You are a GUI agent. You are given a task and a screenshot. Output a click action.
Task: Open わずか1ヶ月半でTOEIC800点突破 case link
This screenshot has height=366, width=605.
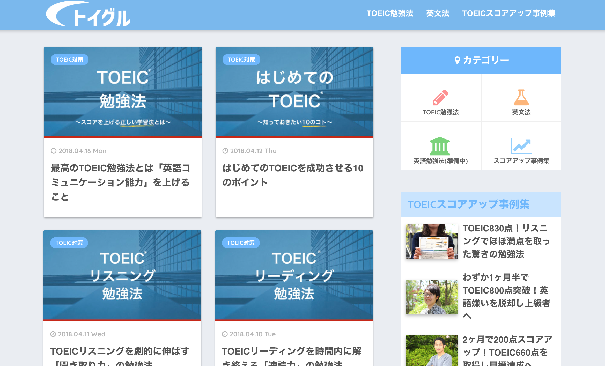pos(507,297)
